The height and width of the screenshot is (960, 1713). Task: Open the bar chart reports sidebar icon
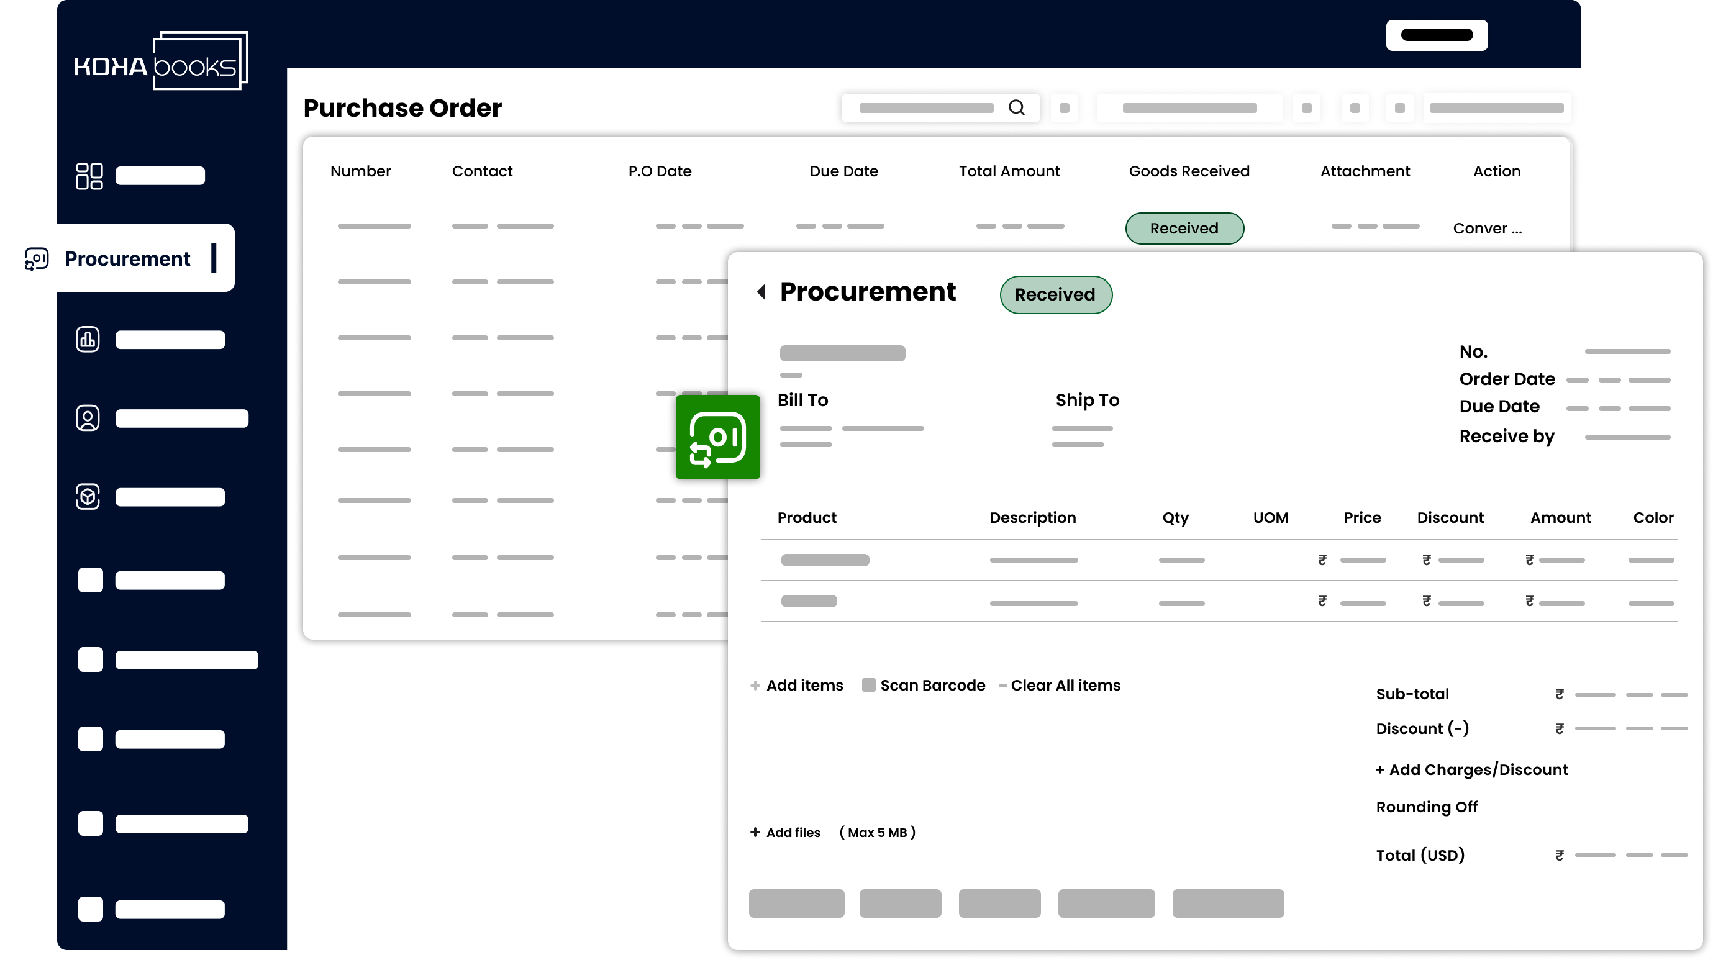click(88, 340)
